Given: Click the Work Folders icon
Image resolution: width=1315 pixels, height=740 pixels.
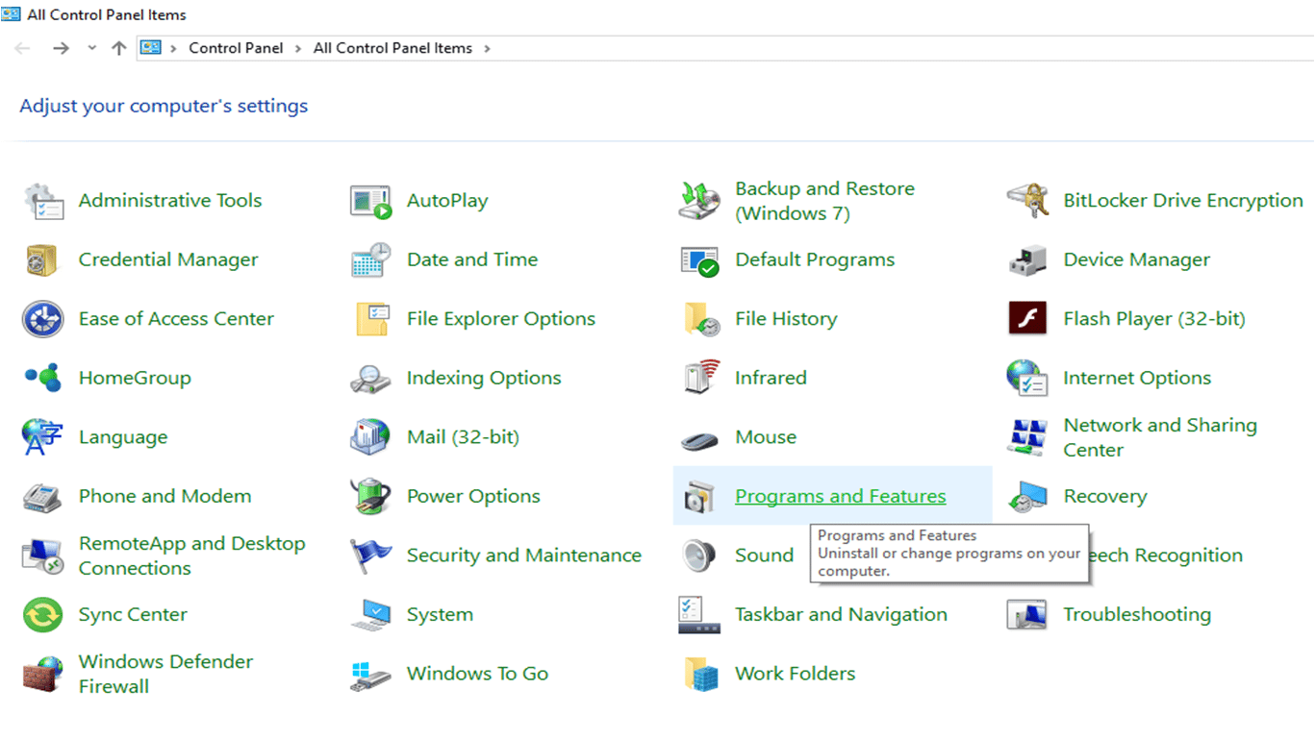Looking at the screenshot, I should pyautogui.click(x=701, y=674).
